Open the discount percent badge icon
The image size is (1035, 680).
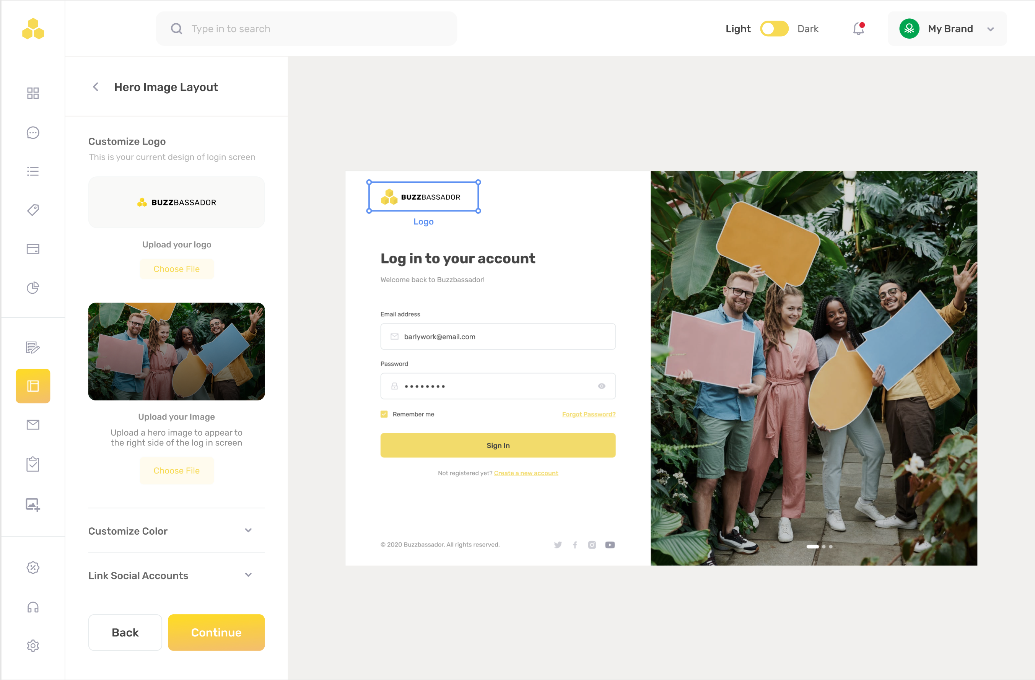33,568
